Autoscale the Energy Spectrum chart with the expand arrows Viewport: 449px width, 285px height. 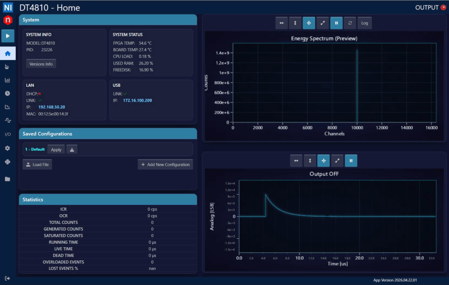coord(323,23)
